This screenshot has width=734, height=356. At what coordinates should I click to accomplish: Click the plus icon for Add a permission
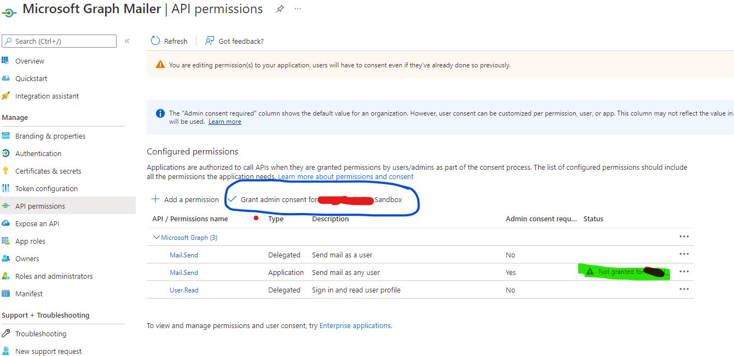click(x=155, y=199)
